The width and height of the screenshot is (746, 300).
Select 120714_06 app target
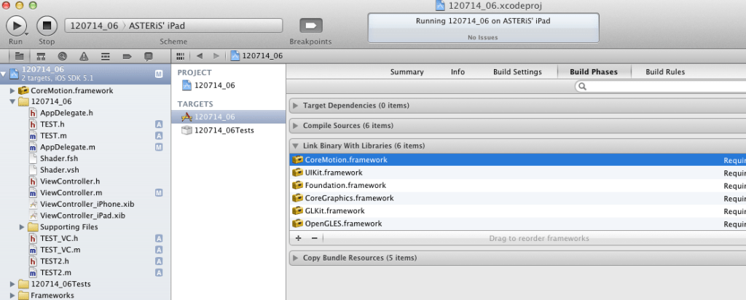[228, 117]
